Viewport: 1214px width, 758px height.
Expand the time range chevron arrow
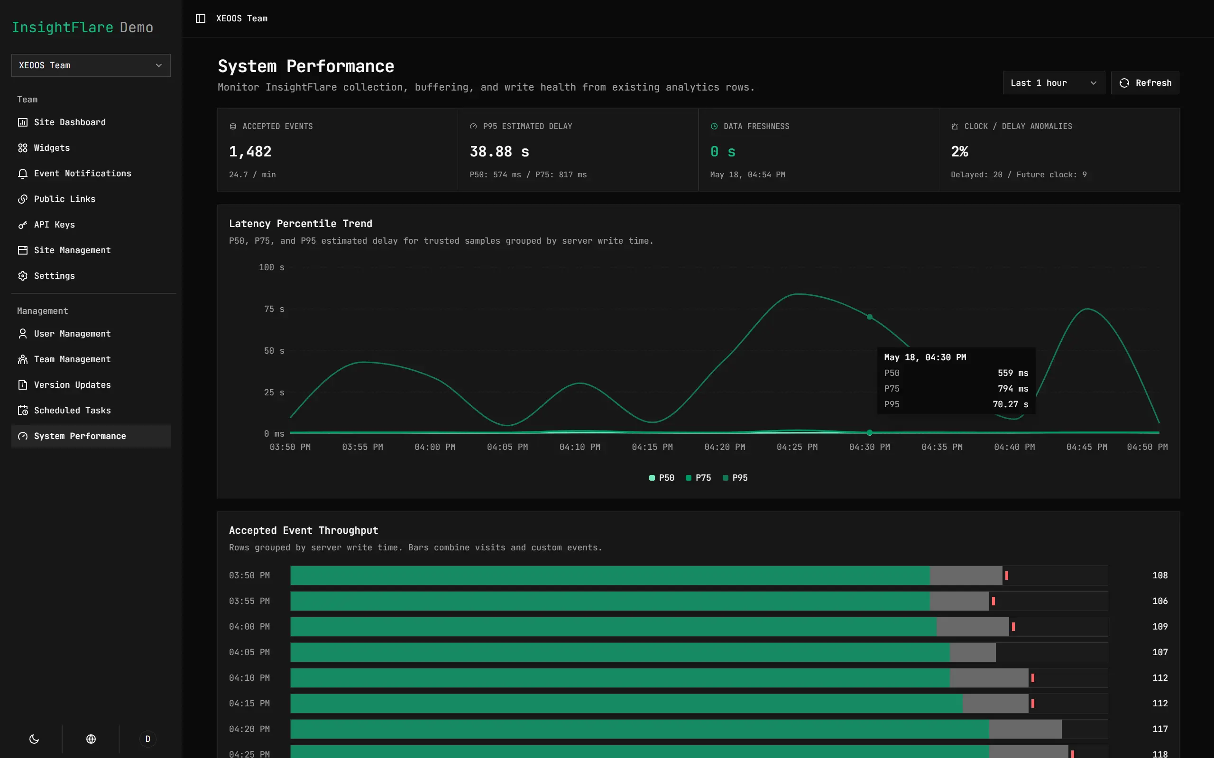pos(1093,83)
